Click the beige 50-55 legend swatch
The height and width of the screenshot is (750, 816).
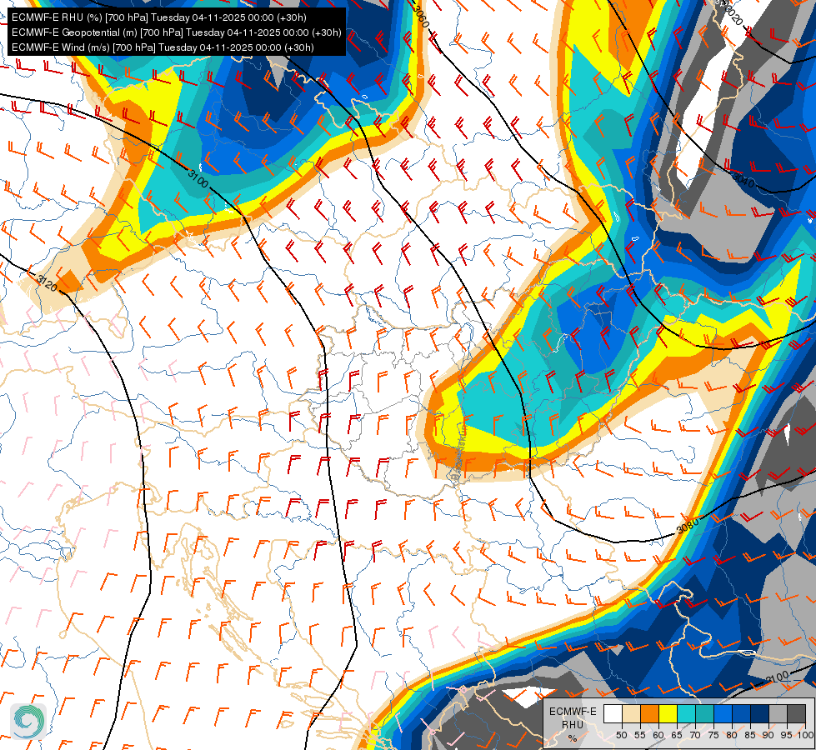click(x=631, y=714)
